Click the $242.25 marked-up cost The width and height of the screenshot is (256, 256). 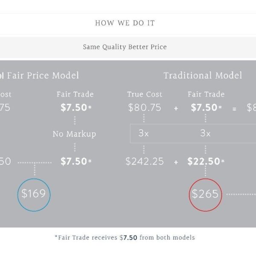[145, 161]
